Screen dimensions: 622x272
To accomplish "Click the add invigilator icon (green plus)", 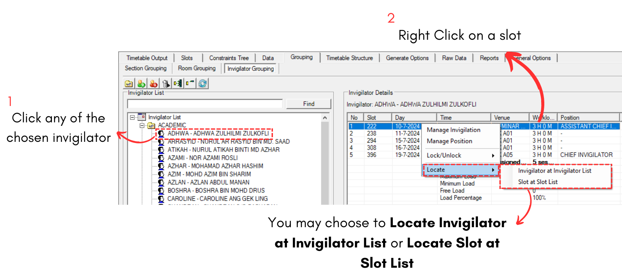I will click(x=141, y=83).
